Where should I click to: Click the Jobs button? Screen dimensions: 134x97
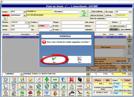[129, 59]
